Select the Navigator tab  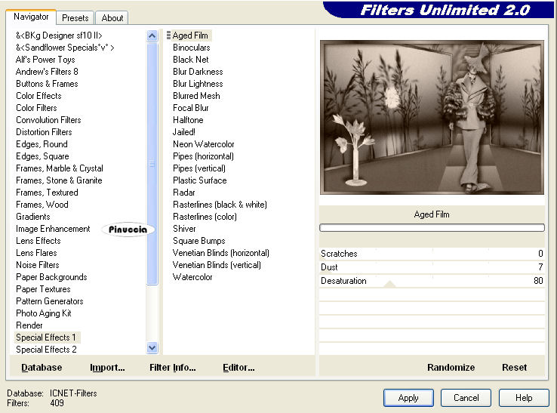coord(31,17)
